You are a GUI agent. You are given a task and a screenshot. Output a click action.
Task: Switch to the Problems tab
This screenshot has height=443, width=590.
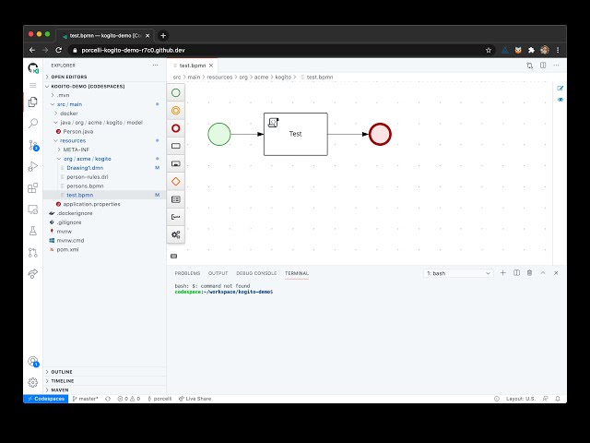point(187,273)
